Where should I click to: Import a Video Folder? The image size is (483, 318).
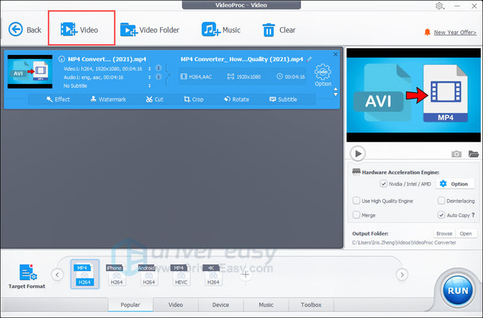tap(150, 30)
